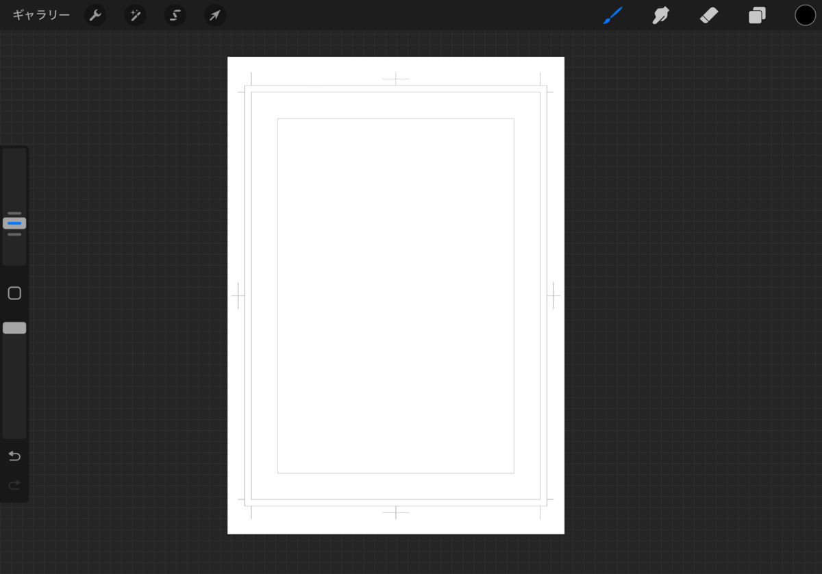822x574 pixels.
Task: Redo the last undone action
Action: [x=14, y=485]
